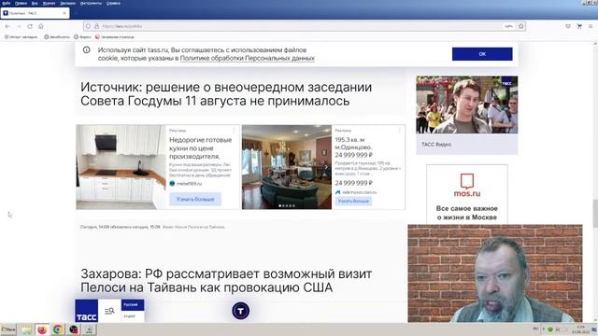Open the 195.3 кв. м Одинцово ad title
Viewport: 598px width, 336px height.
353,147
